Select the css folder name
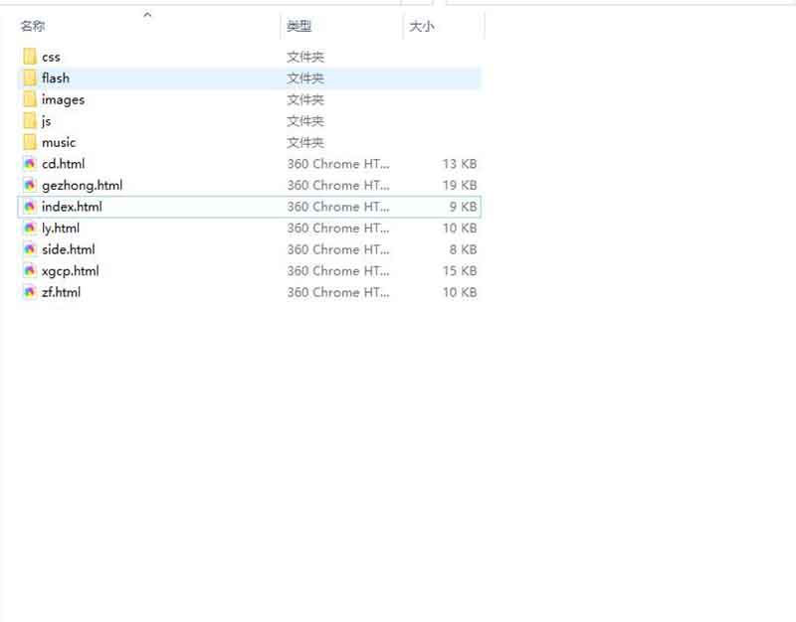Viewport: 796px width, 622px height. point(52,58)
